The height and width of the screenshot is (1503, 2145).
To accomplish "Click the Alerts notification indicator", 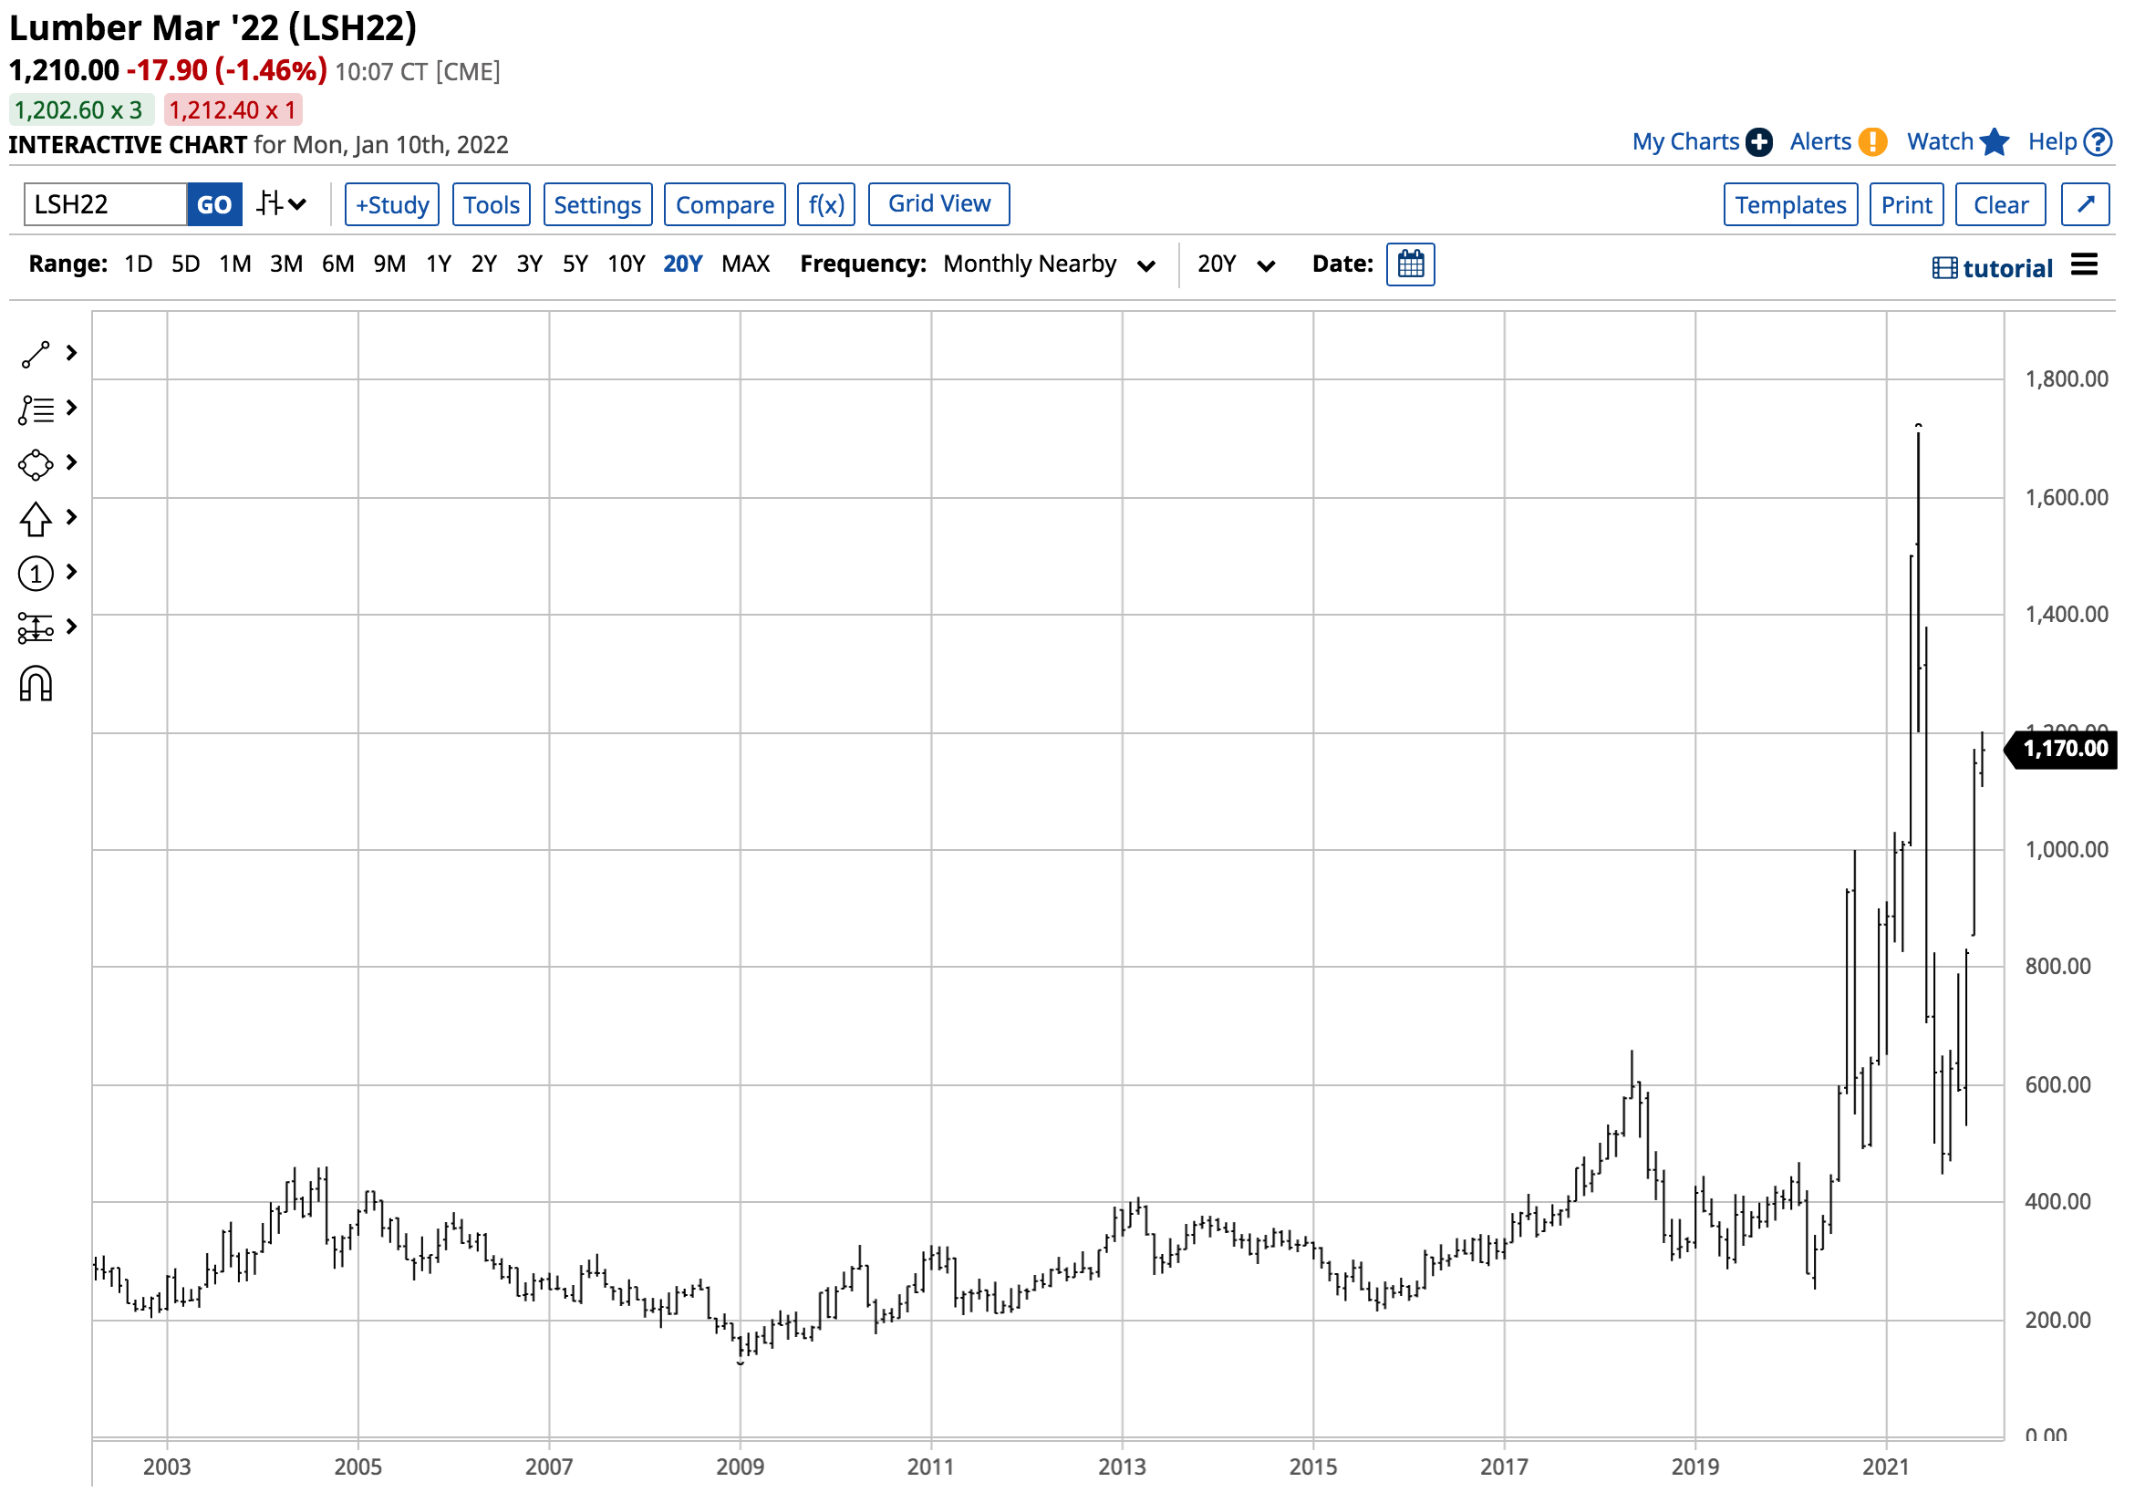I will pos(1872,141).
